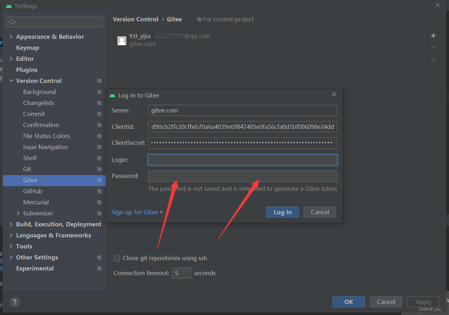Expand the Other Settings section
449x315 pixels.
point(11,257)
